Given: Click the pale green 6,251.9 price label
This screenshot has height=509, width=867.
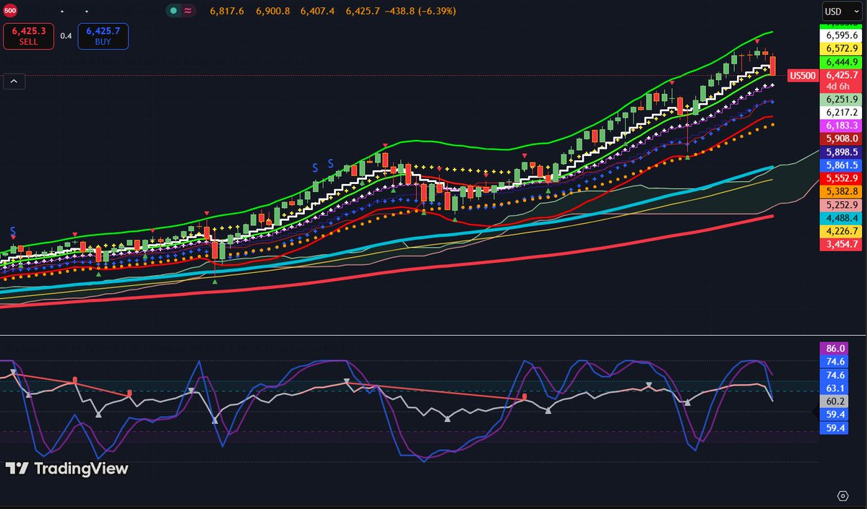Looking at the screenshot, I should click(841, 99).
